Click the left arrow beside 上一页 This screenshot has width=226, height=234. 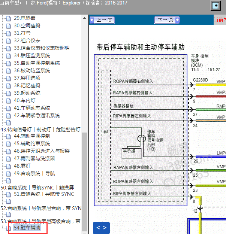[x=92, y=20]
